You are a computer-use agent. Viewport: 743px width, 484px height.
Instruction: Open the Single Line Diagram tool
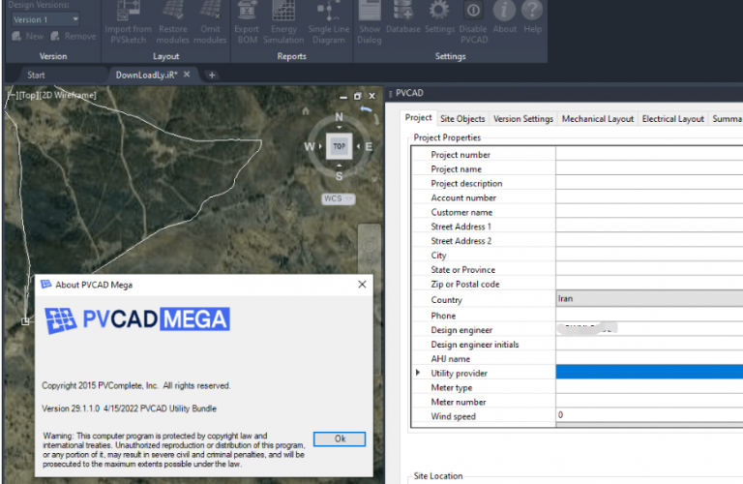[x=328, y=12]
